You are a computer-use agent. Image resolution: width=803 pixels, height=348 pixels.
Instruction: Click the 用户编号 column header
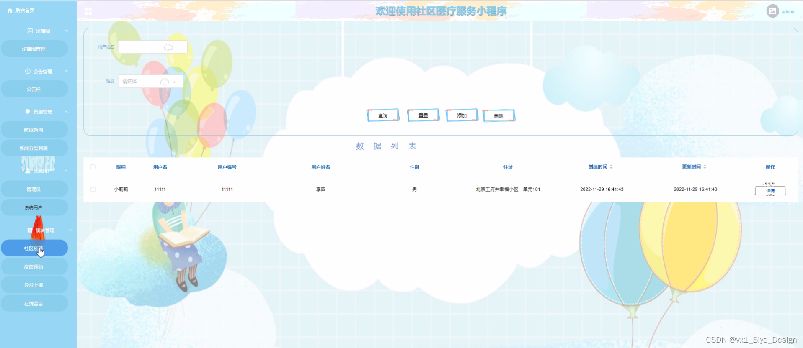(x=227, y=167)
